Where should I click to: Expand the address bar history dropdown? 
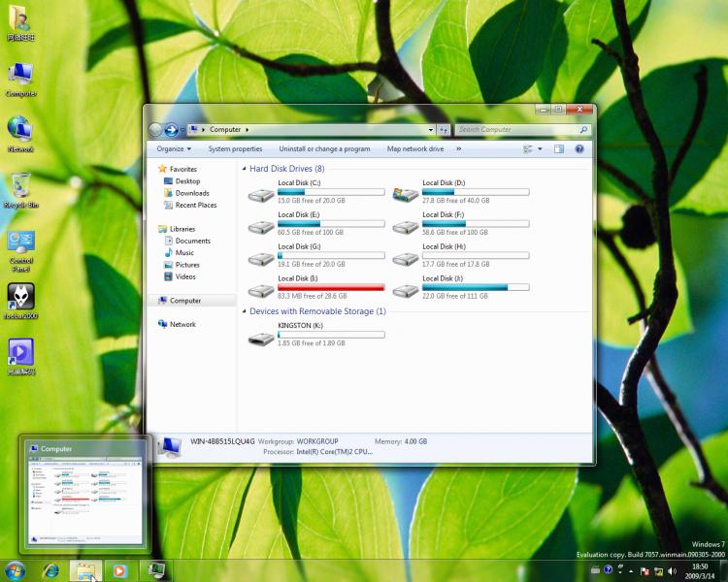point(431,130)
